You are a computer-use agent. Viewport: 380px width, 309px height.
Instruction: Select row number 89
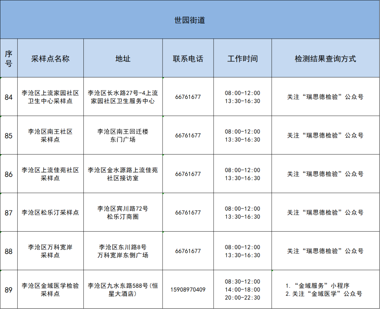tap(10, 290)
